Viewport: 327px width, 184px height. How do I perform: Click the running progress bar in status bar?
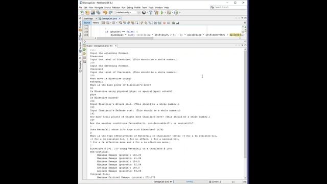190,182
